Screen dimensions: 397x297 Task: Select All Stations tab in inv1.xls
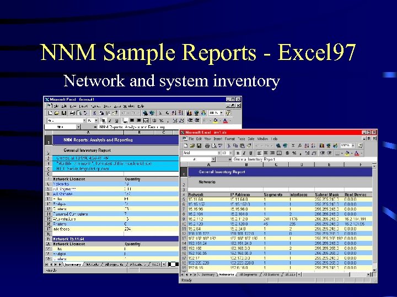click(x=271, y=274)
